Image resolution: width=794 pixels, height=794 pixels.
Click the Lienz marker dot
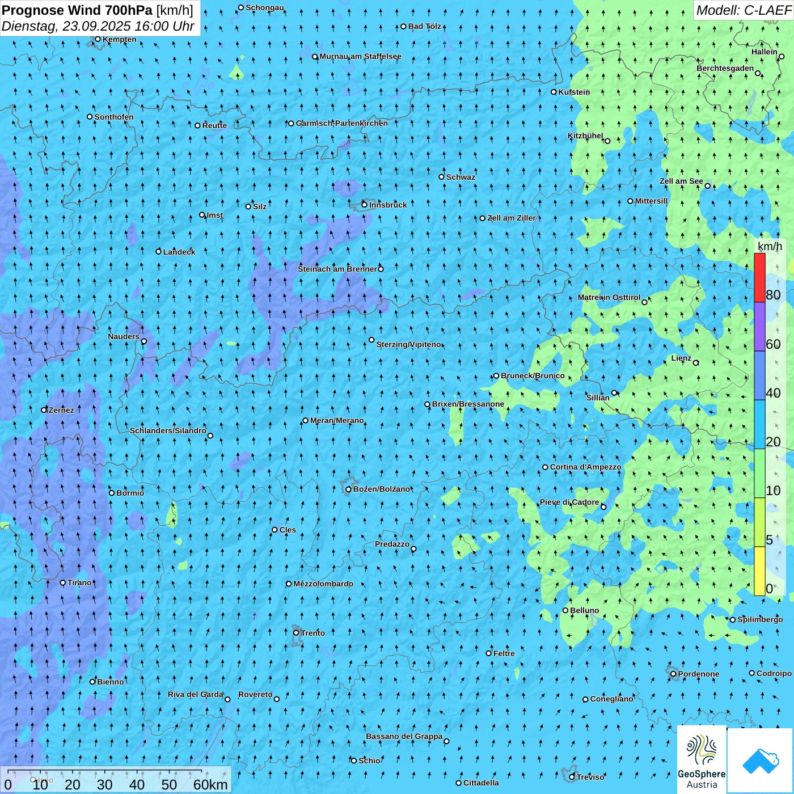point(696,363)
